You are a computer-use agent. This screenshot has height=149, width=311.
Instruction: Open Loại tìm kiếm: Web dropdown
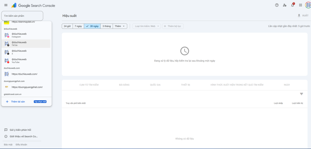147,26
